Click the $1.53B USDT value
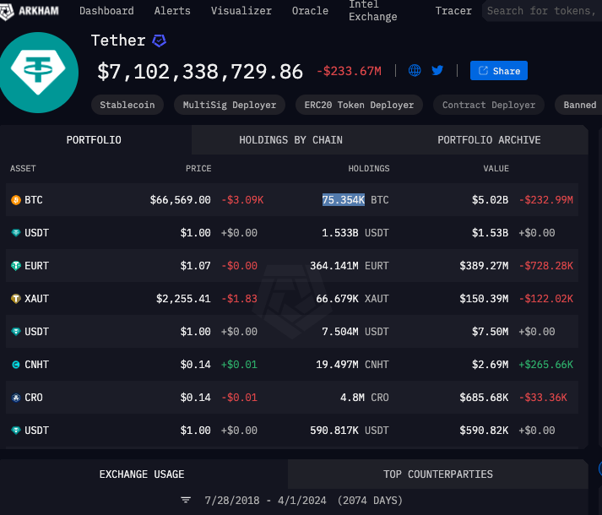The height and width of the screenshot is (515, 602). click(x=490, y=233)
